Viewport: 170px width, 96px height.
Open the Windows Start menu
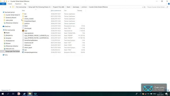coord(3,94)
